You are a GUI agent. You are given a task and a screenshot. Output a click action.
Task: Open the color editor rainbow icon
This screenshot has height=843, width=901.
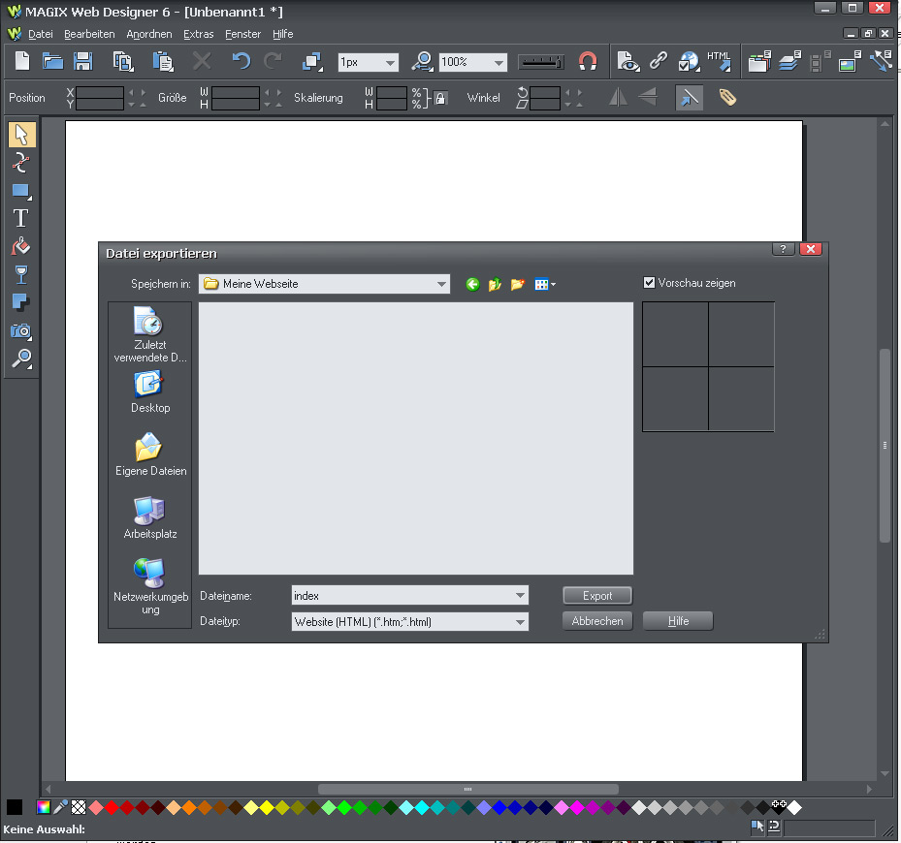point(43,807)
